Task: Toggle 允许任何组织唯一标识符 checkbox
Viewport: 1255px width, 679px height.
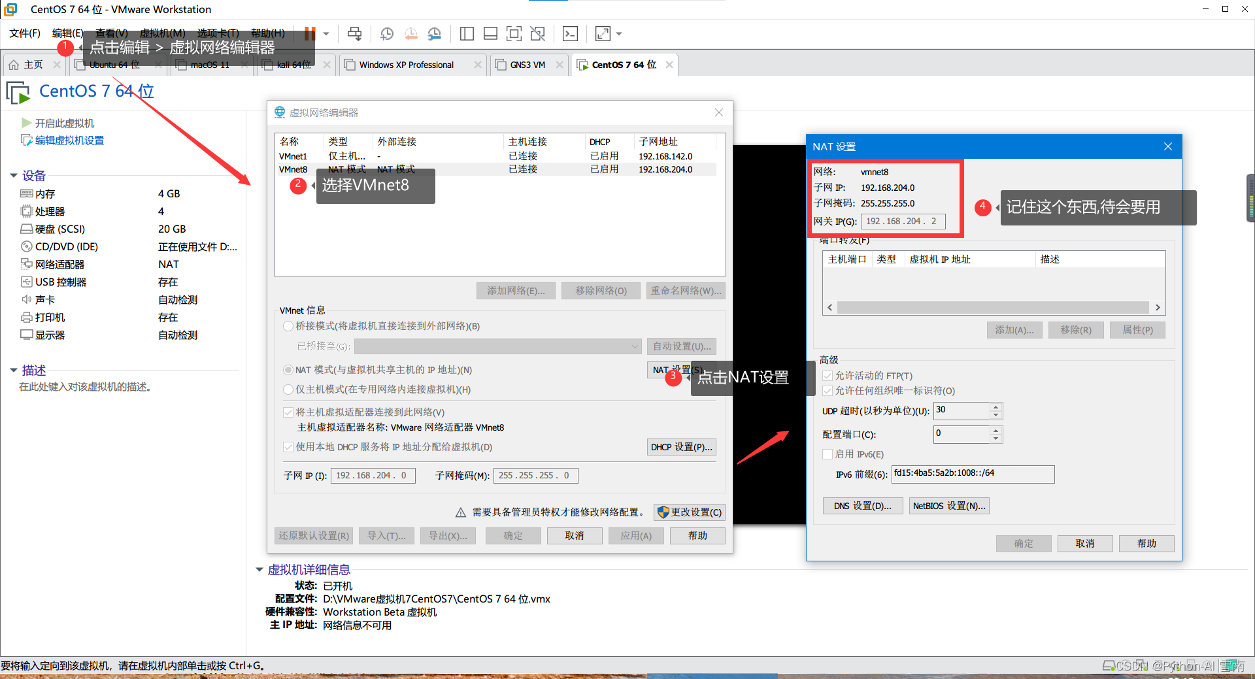Action: 828,391
